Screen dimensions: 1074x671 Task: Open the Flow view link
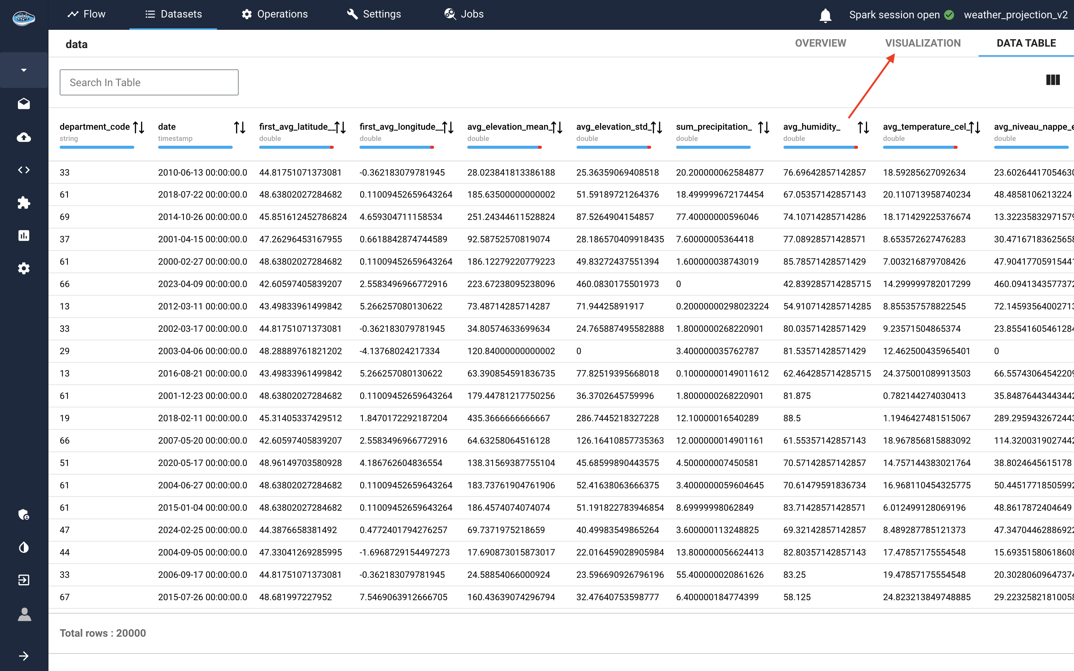pos(87,14)
